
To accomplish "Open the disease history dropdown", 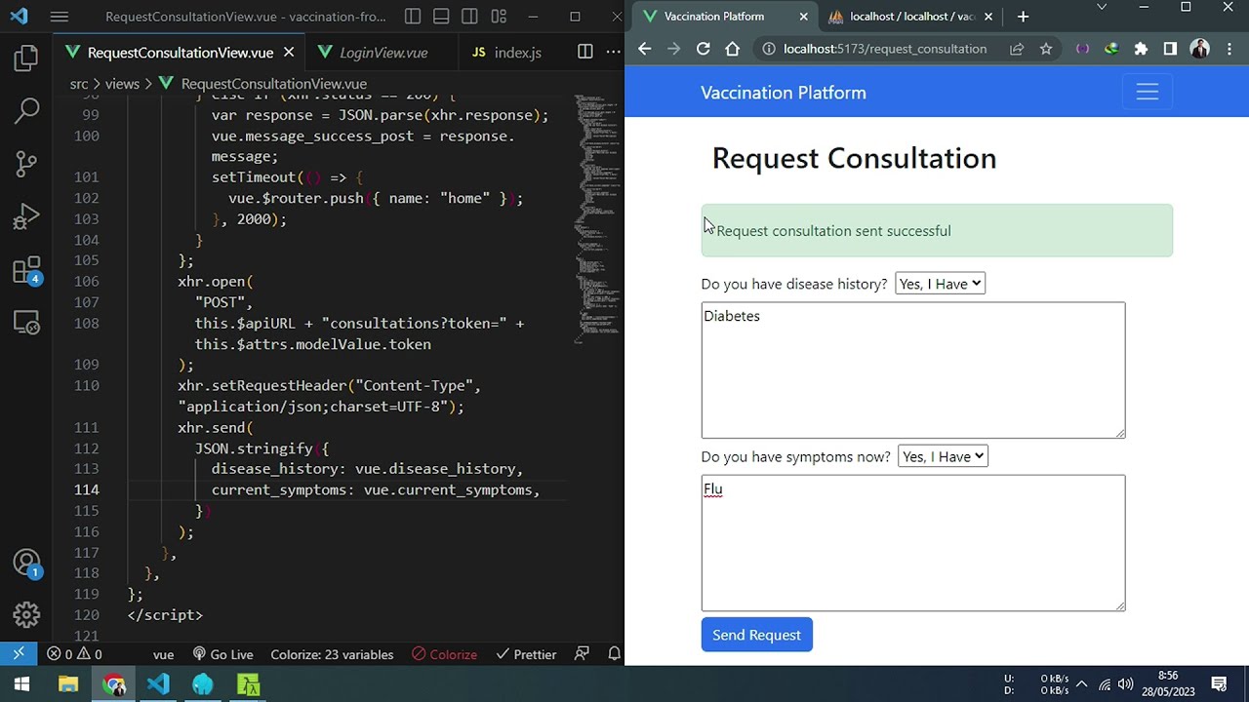I will click(x=940, y=284).
